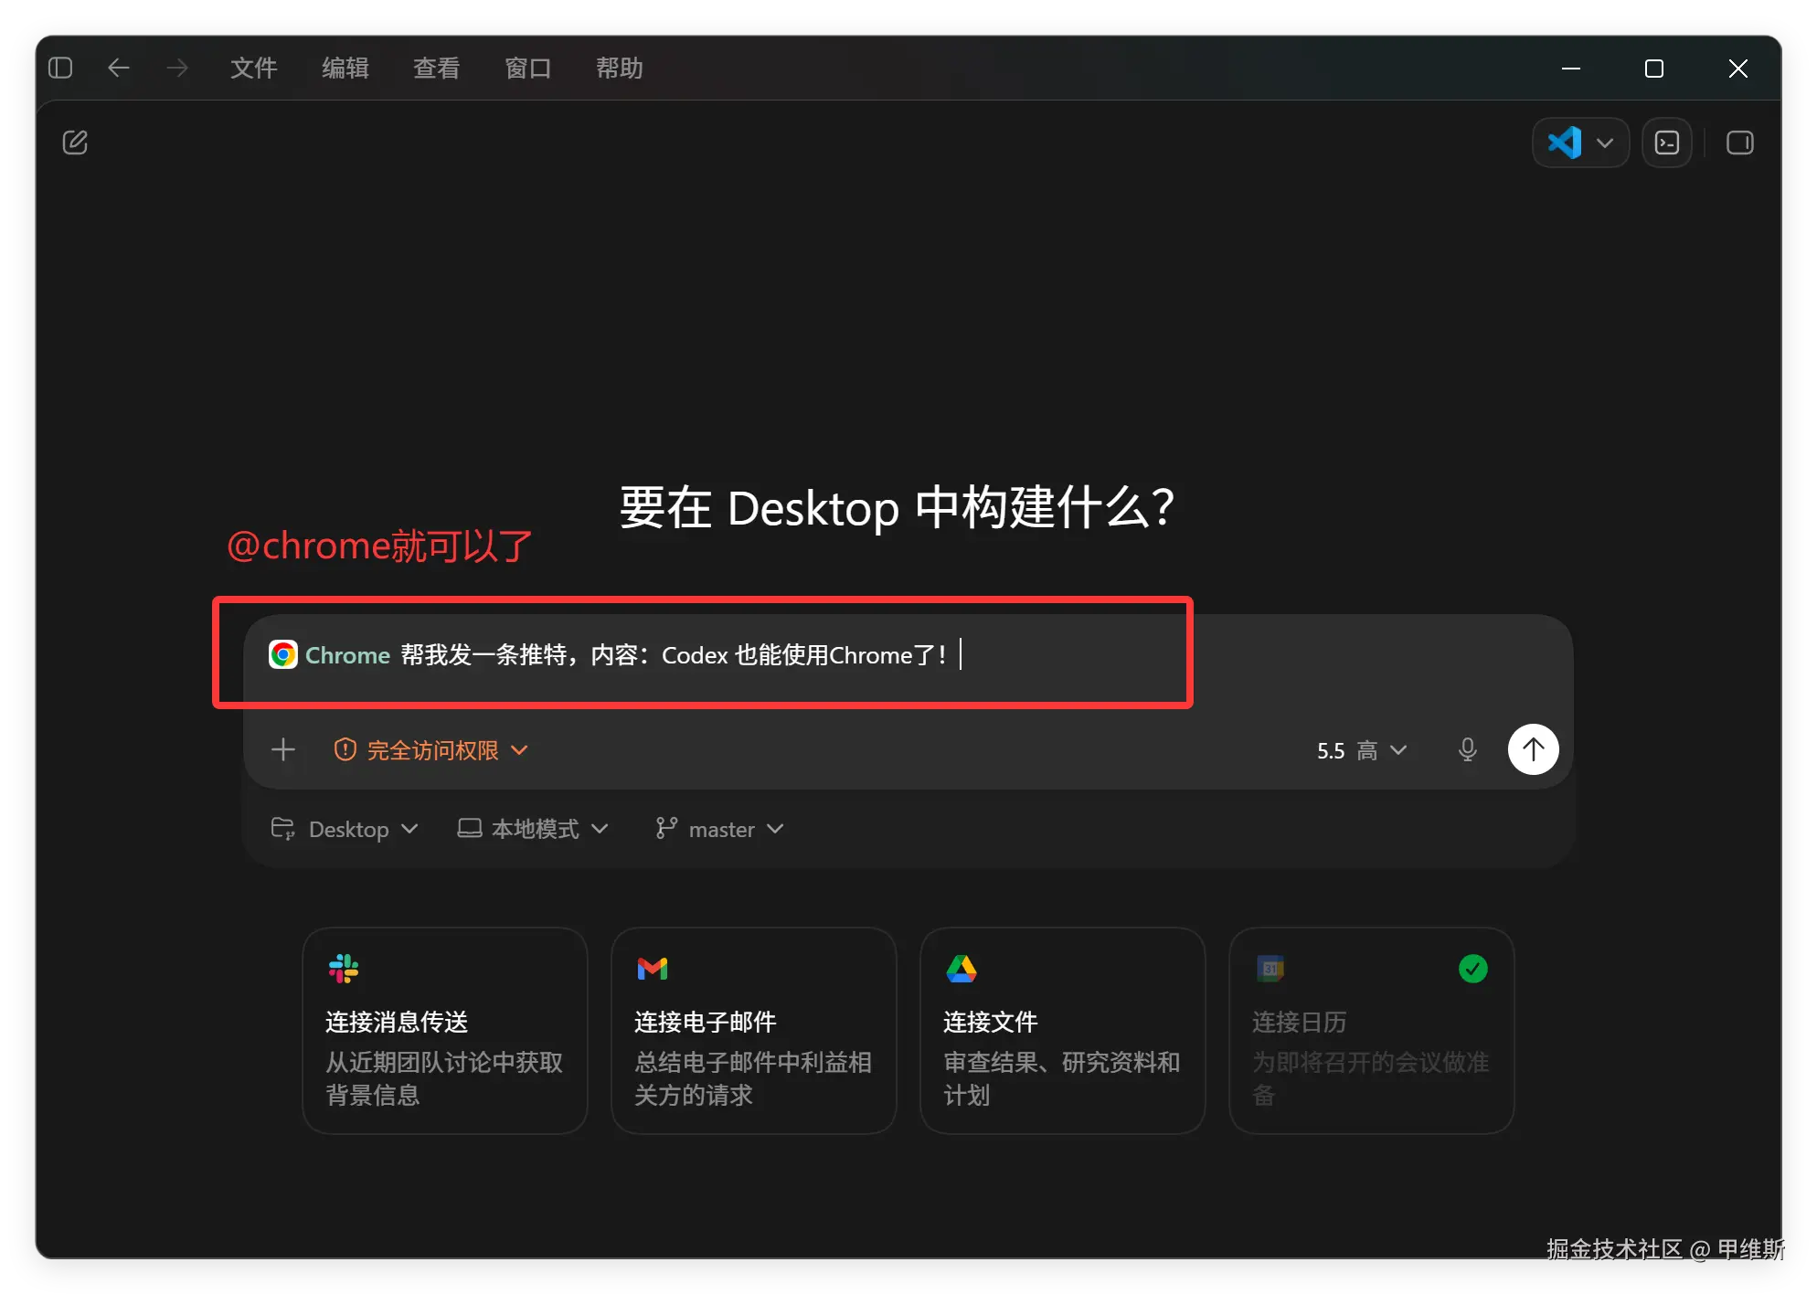Send the message with up-arrow button
This screenshot has height=1294, width=1817.
(1534, 749)
